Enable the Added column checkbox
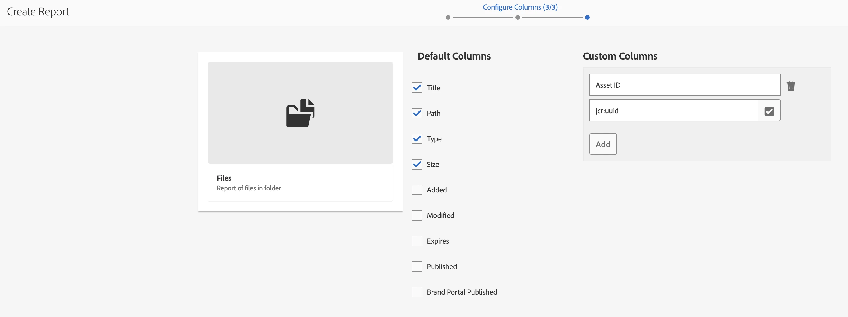The width and height of the screenshot is (848, 317). [x=417, y=190]
